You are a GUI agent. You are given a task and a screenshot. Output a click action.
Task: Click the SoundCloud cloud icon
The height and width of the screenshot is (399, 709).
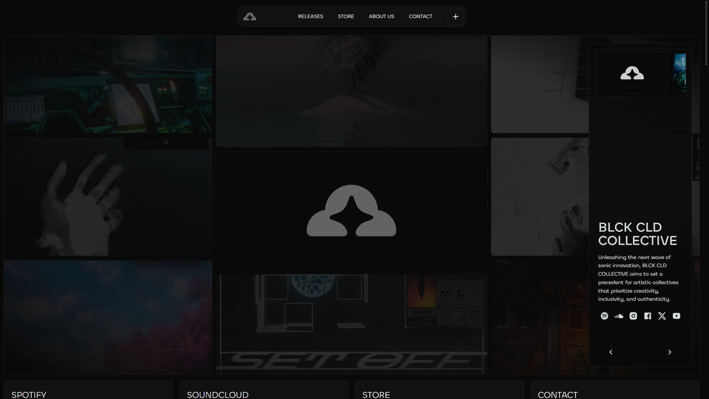click(619, 316)
